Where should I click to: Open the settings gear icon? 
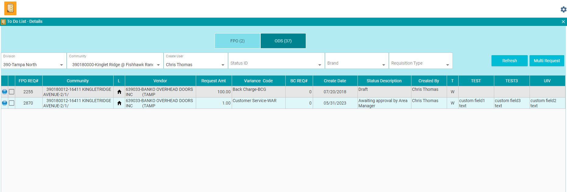[563, 9]
